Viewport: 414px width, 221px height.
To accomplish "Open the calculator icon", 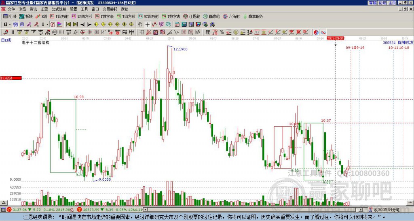I will (x=184, y=25).
